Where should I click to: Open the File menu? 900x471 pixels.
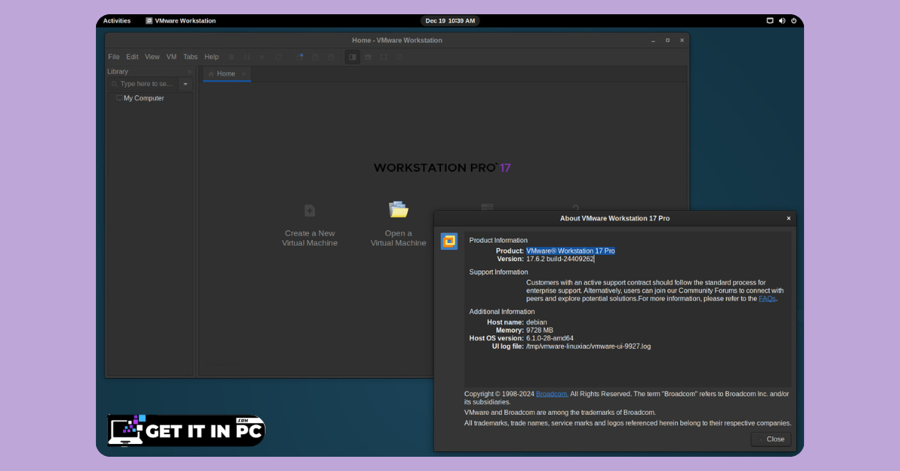pos(114,57)
